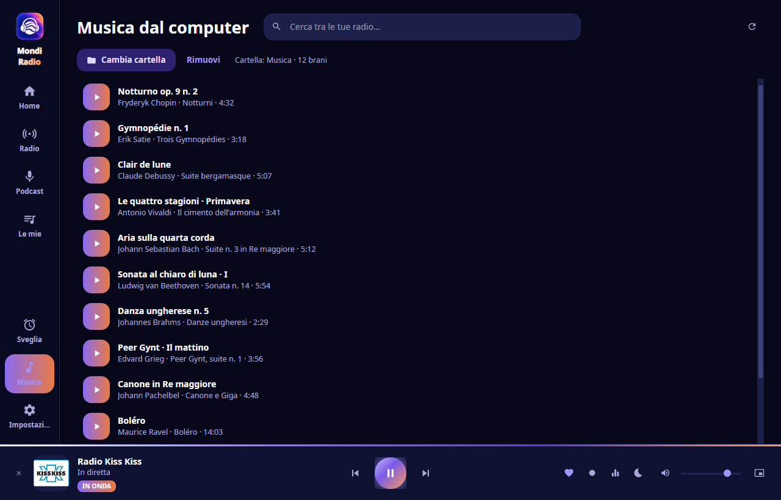This screenshot has height=500, width=781.
Task: Open the Home section
Action: point(29,98)
